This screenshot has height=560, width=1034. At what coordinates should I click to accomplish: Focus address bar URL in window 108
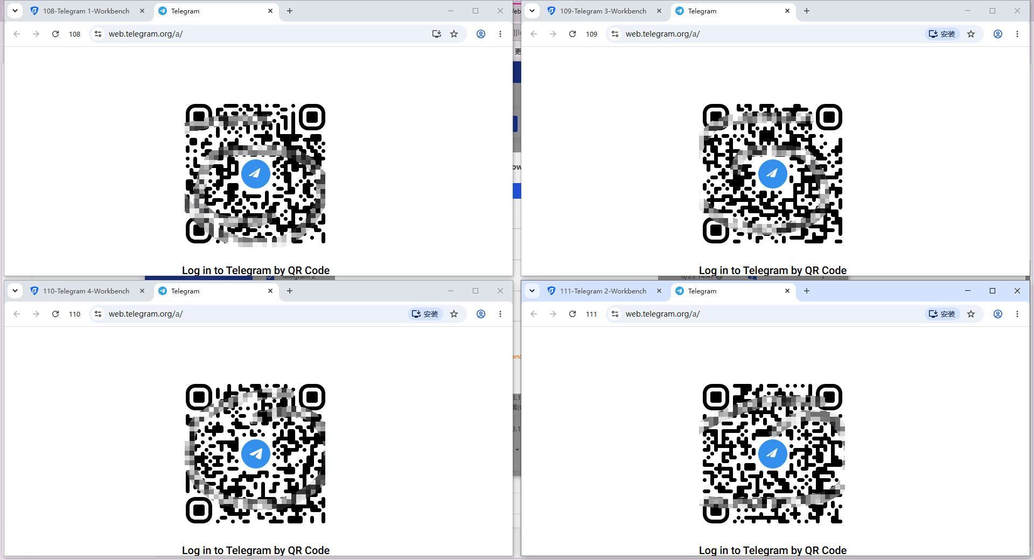pyautogui.click(x=145, y=34)
